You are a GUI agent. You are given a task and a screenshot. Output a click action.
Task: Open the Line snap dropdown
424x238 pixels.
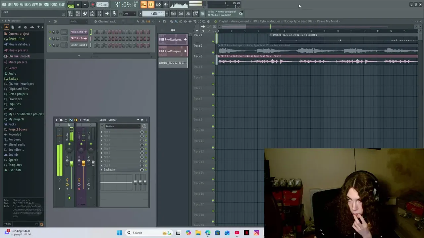130,14
